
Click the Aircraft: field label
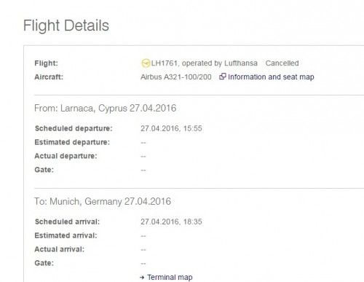[49, 77]
